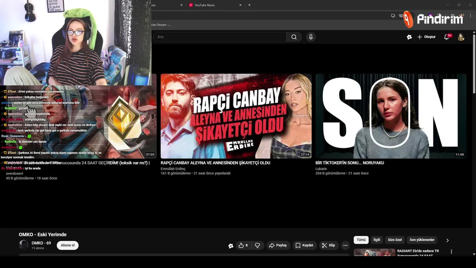Create a clip with Klip button
Screen dimensions: 476x268
328,245
